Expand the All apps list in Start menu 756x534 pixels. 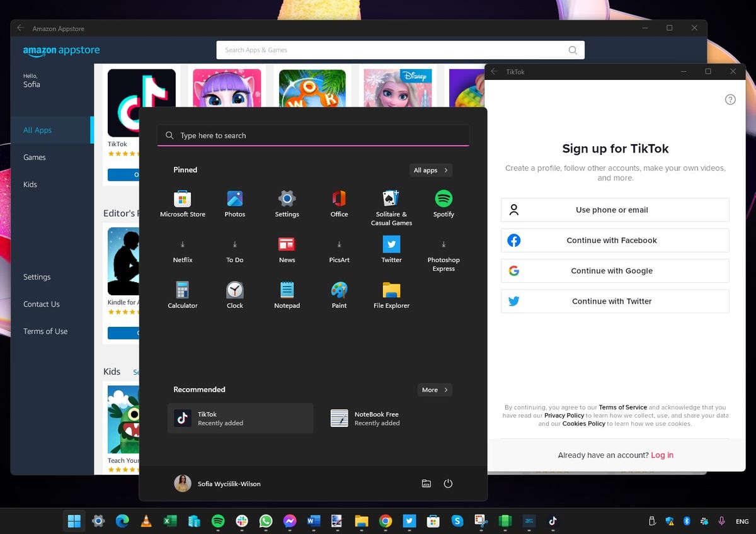[x=430, y=170]
